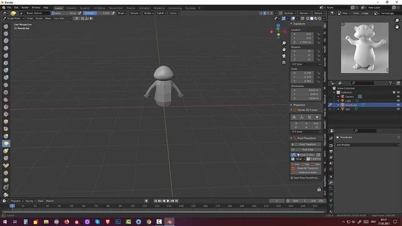402x226 pixels.
Task: Open the Texture dropdown
Action: pyautogui.click(x=135, y=13)
